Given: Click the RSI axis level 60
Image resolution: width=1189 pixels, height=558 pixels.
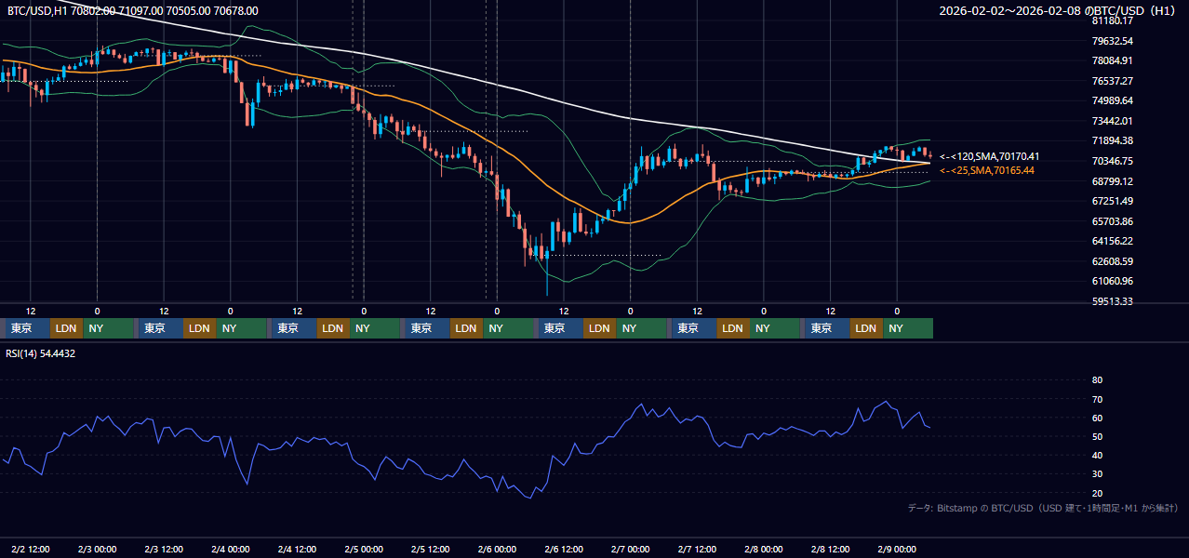Looking at the screenshot, I should [x=1097, y=418].
